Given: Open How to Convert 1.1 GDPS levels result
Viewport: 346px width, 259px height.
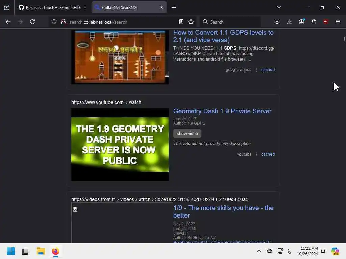Looking at the screenshot, I should click(x=223, y=36).
